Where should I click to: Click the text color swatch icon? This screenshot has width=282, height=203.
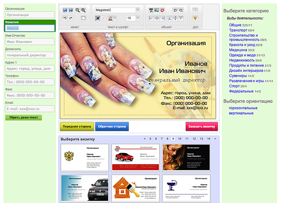[x=110, y=18]
